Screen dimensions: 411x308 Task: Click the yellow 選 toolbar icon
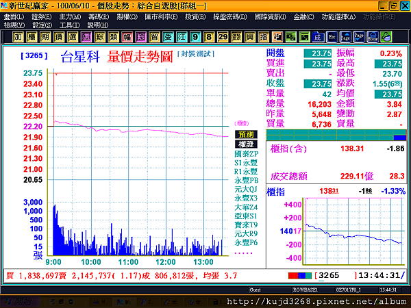pos(73,37)
